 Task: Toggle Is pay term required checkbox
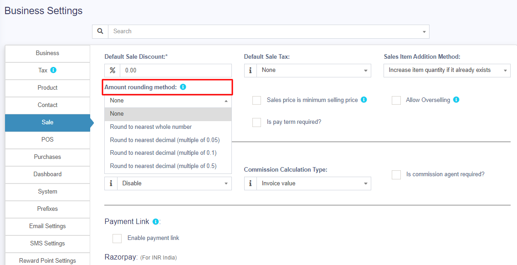(x=257, y=122)
